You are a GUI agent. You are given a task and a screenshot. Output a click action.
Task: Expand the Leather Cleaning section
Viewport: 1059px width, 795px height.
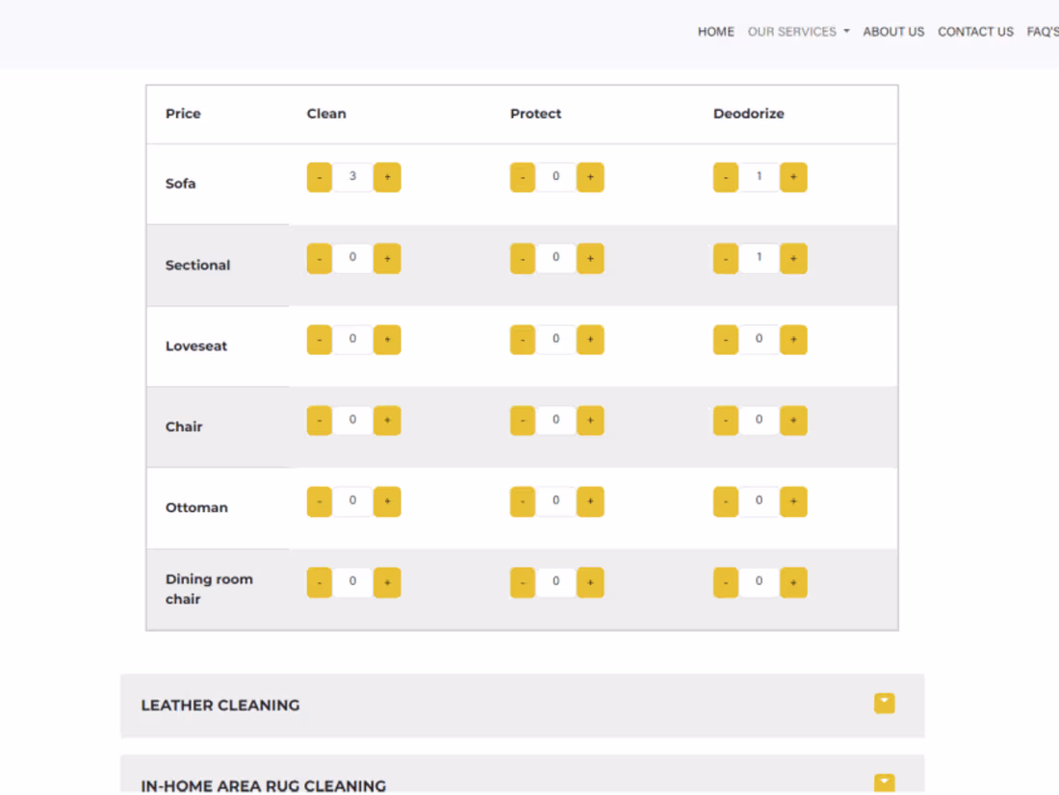(x=884, y=704)
